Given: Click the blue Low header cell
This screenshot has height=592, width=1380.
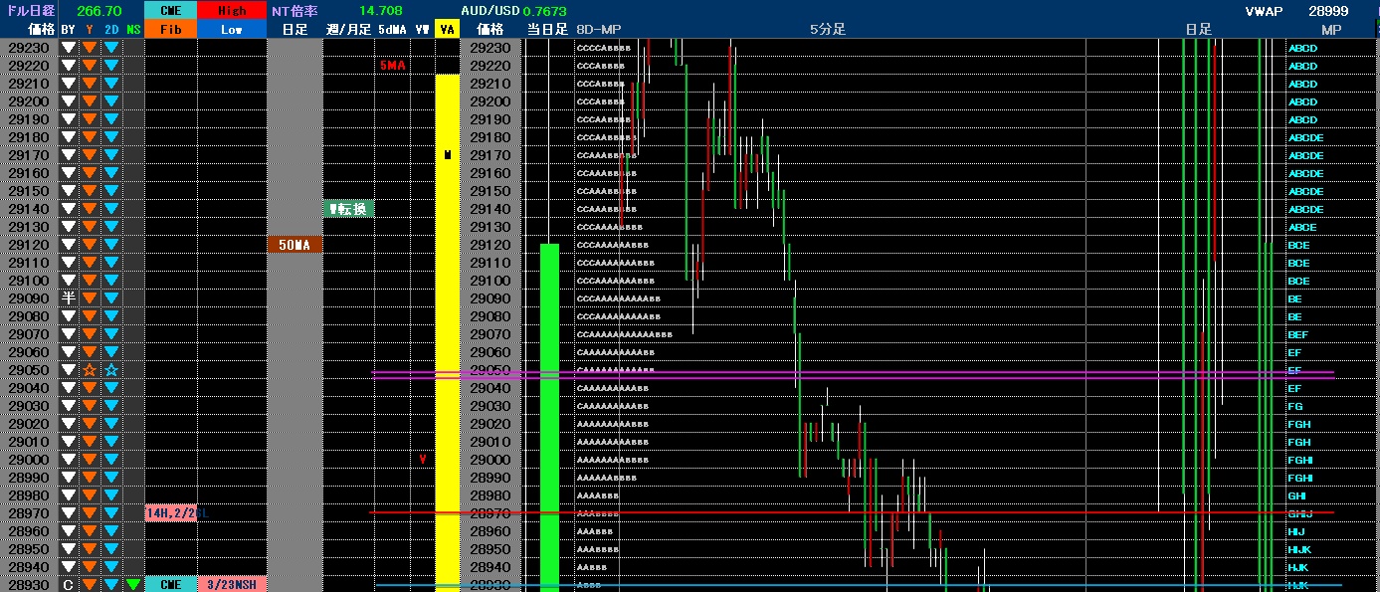Looking at the screenshot, I should tap(232, 29).
